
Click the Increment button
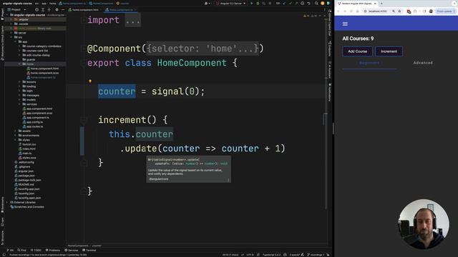click(389, 51)
